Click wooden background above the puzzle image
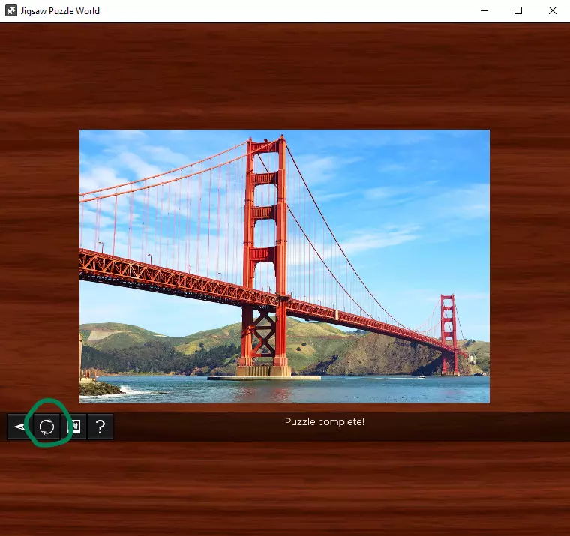The image size is (570, 536). pyautogui.click(x=285, y=75)
